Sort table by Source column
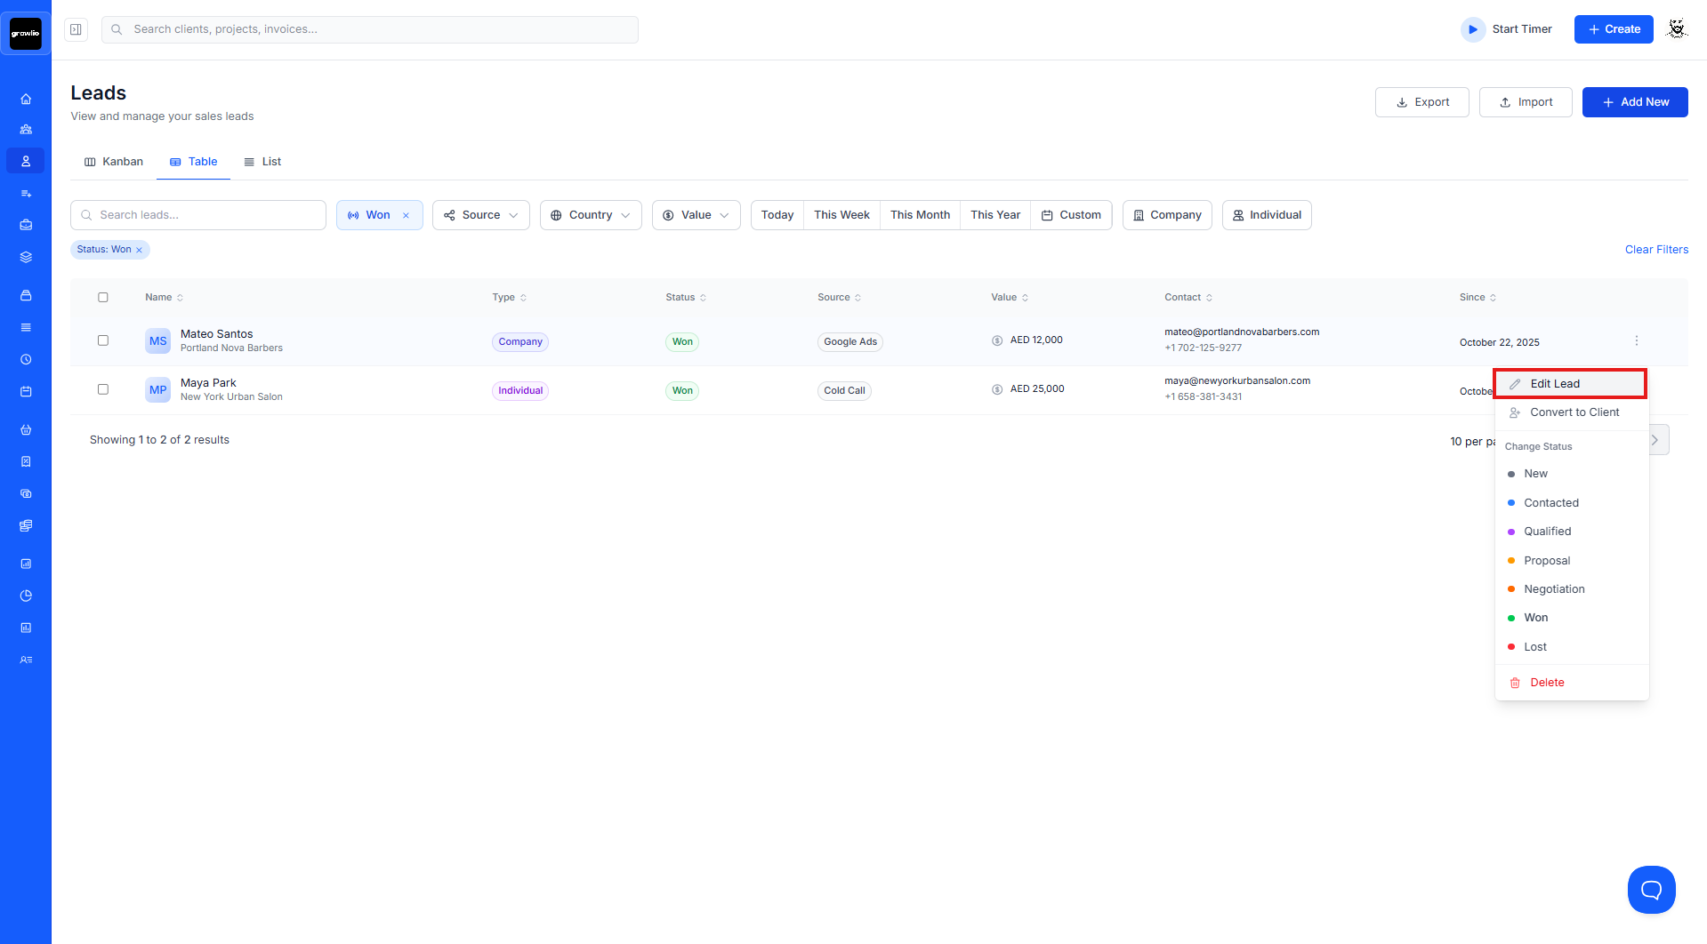1707x944 pixels. coord(840,298)
